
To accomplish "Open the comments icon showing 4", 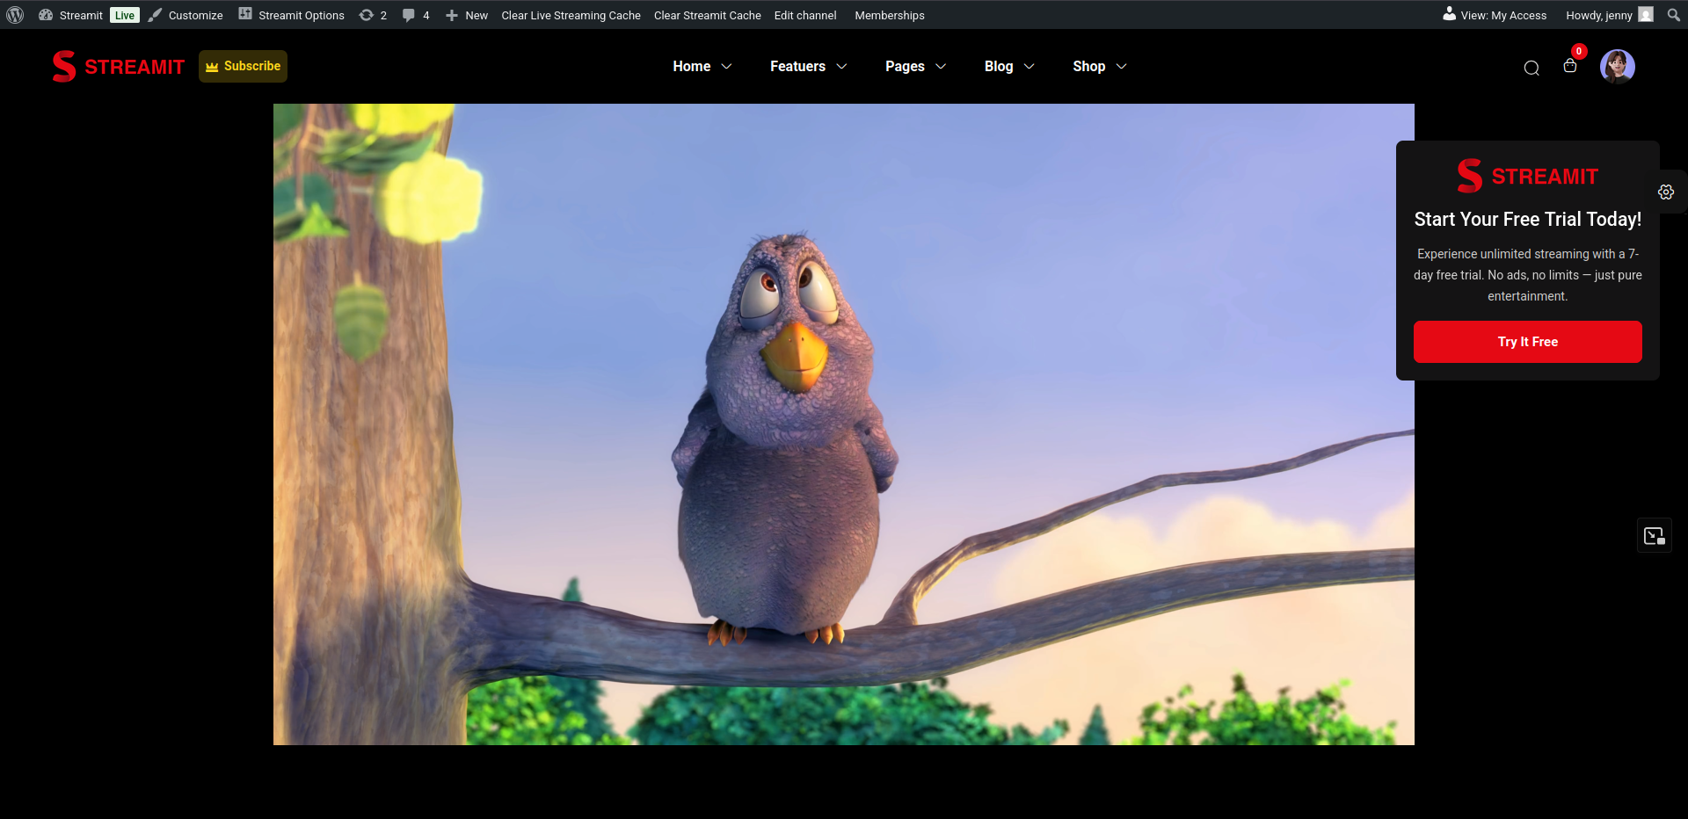I will (x=416, y=15).
